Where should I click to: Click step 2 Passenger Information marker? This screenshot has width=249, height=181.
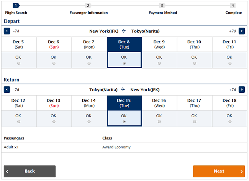88,6
